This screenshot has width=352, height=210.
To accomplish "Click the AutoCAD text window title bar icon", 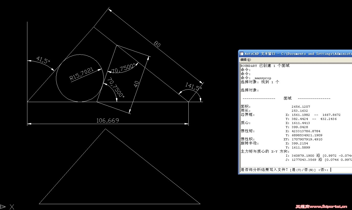I will [x=242, y=54].
